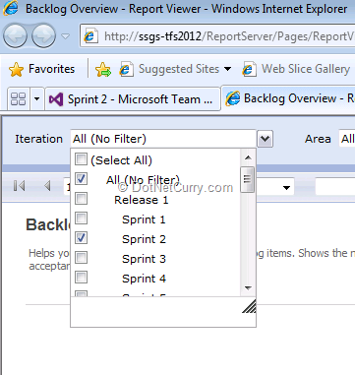
Task: Open the Suggested Sites link
Action: [x=179, y=69]
